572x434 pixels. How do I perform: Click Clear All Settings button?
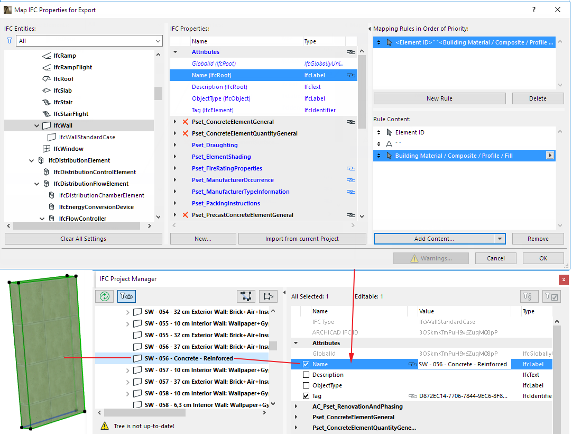click(83, 239)
